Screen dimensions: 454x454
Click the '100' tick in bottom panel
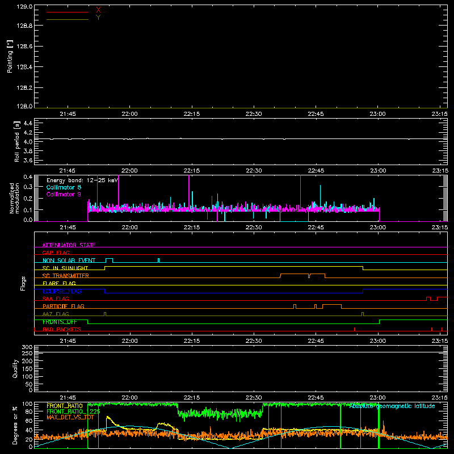27,404
